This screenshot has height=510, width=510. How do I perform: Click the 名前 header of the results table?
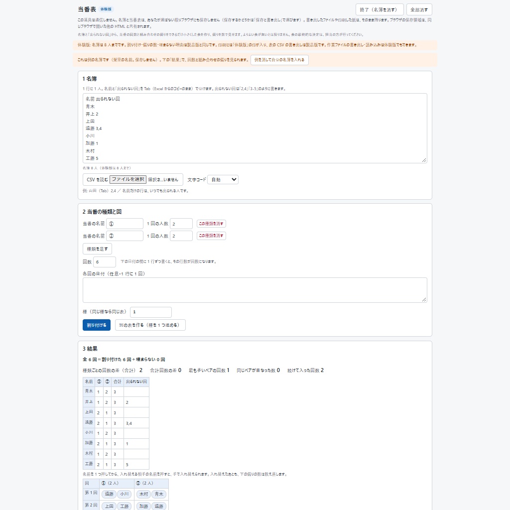pyautogui.click(x=89, y=382)
